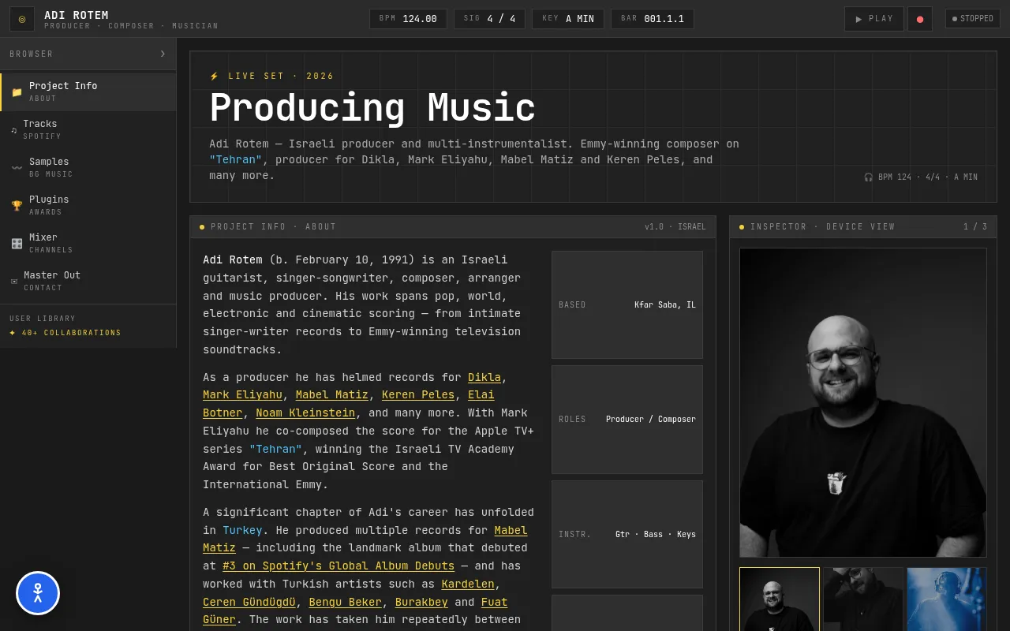Open the Ceren Gündüğdü link
The height and width of the screenshot is (631, 1010).
249,602
